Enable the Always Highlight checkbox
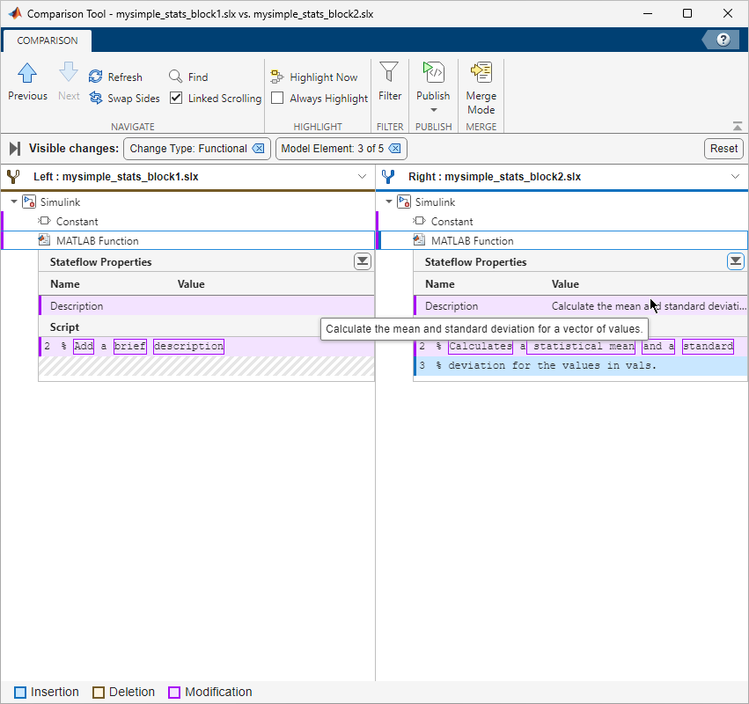 tap(278, 99)
